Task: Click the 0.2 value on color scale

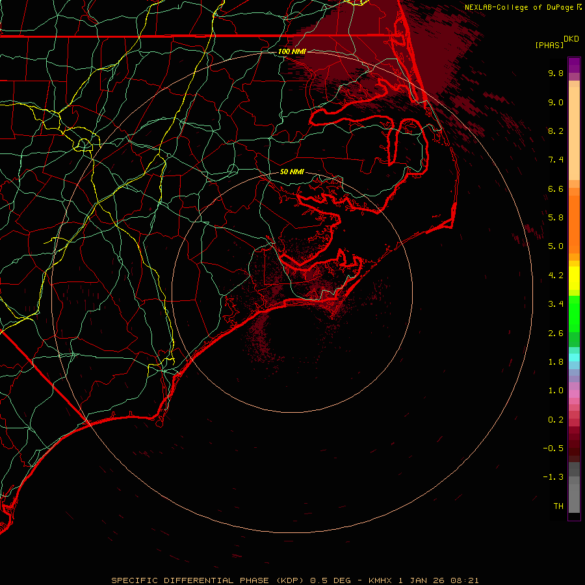Action: (556, 420)
